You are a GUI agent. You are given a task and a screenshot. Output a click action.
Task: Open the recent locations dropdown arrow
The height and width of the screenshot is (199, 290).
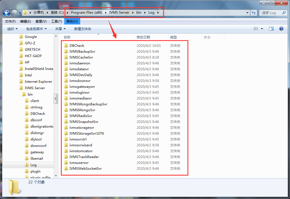[x=20, y=13]
